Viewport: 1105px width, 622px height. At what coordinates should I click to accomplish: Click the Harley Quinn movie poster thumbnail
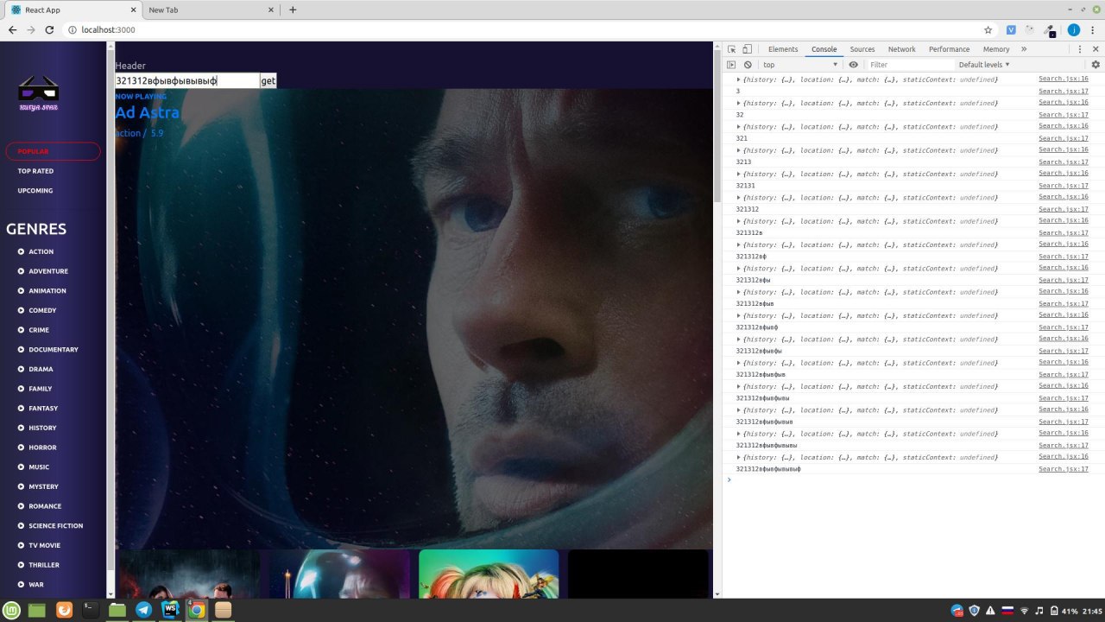489,574
